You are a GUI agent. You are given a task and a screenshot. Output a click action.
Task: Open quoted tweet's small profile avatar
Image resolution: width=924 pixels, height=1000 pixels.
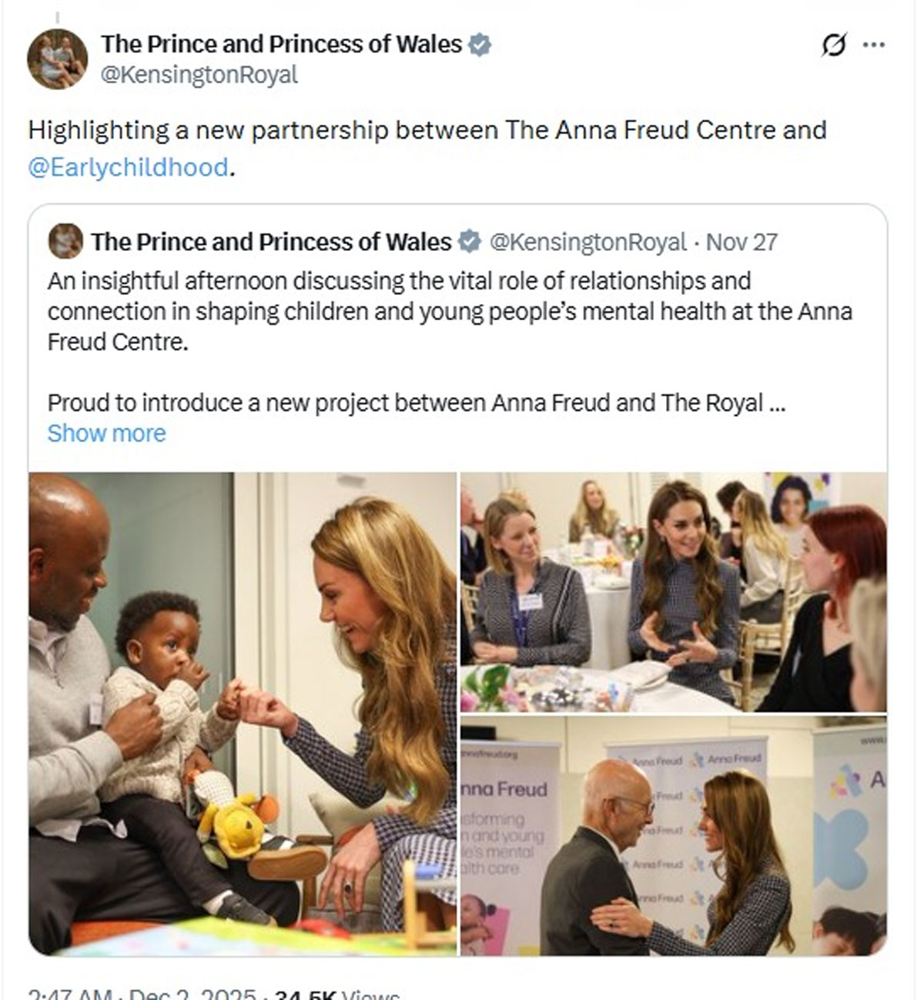tap(65, 242)
